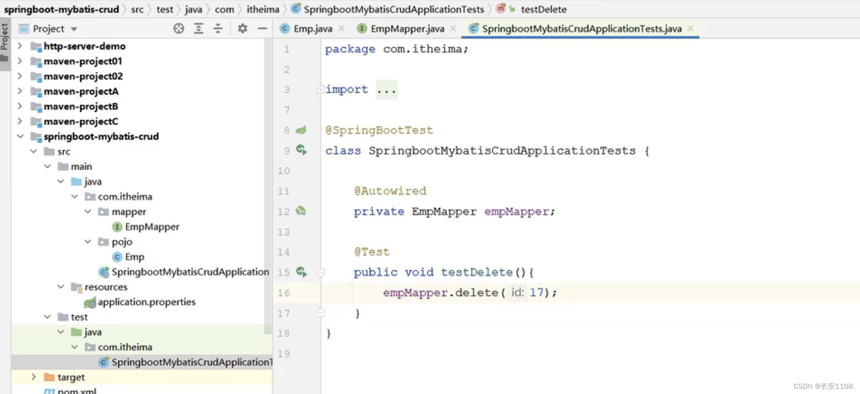Image resolution: width=860 pixels, height=394 pixels.
Task: Select EmpMapper in the project tree
Action: [x=152, y=227]
